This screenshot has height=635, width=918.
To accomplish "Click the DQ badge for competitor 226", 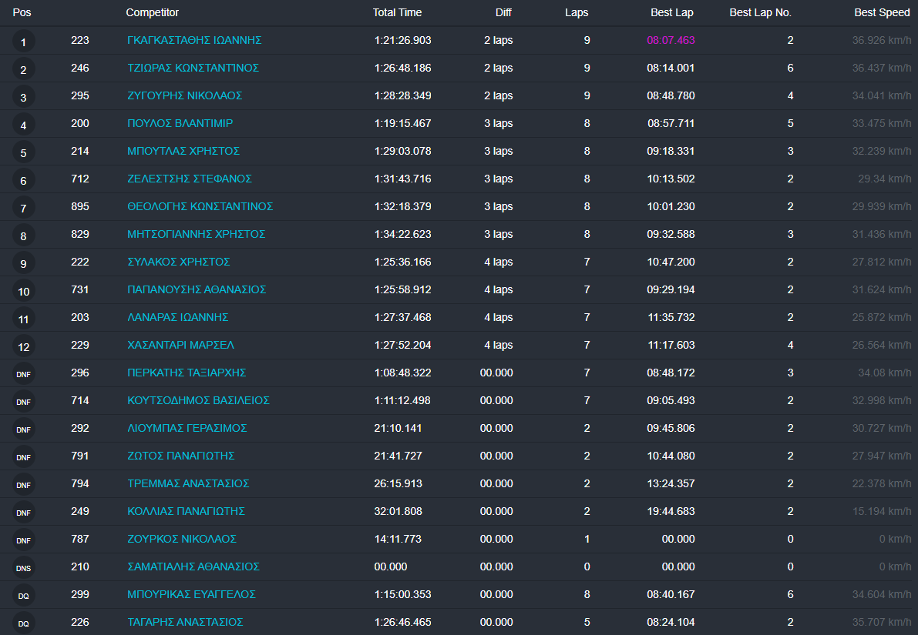I will (x=23, y=623).
